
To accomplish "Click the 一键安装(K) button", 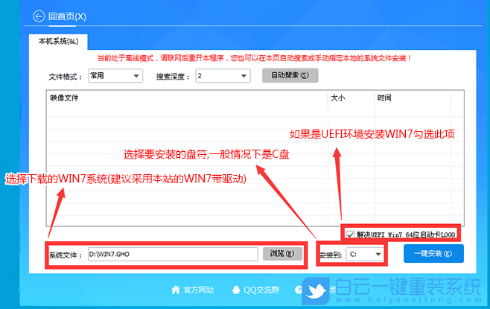I will click(x=433, y=253).
